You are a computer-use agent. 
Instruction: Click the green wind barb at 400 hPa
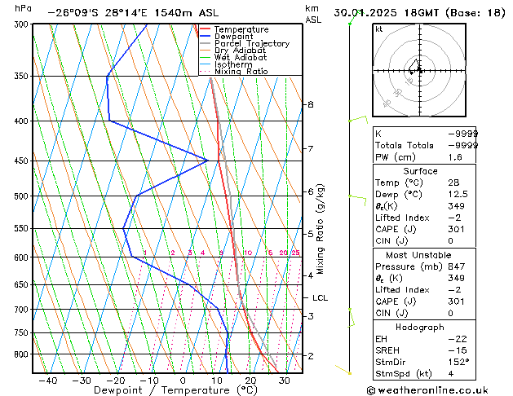tap(358, 119)
